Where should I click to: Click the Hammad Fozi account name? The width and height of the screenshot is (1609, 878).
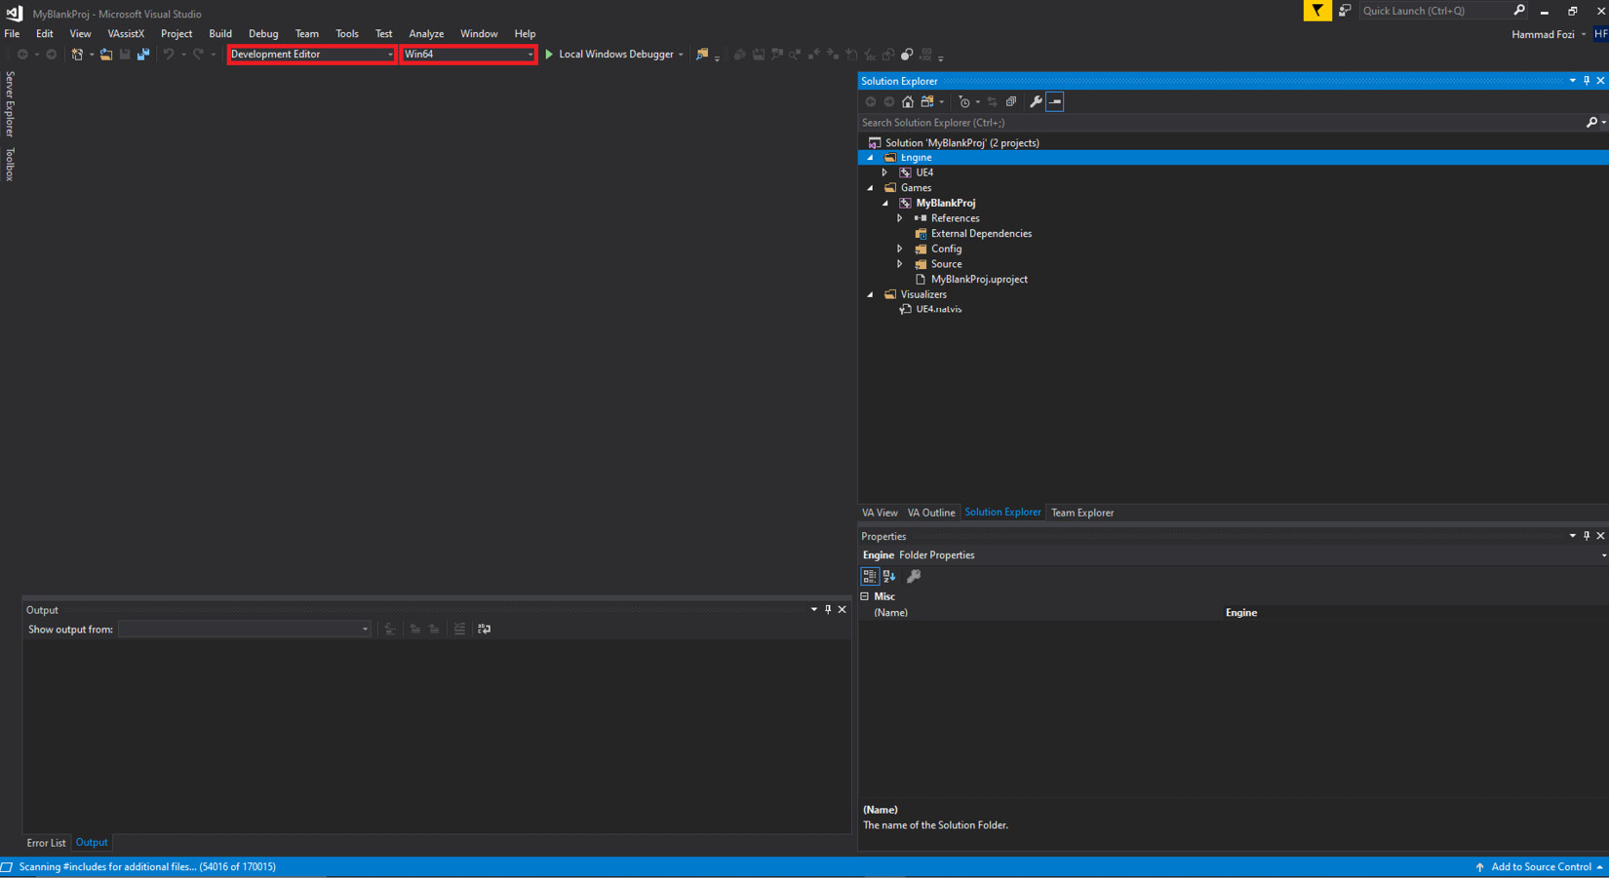(x=1543, y=34)
